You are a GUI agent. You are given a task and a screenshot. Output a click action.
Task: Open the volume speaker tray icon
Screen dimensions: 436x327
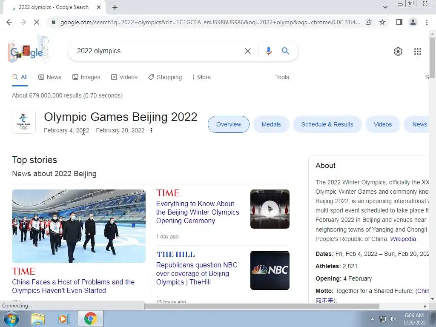[393, 319]
